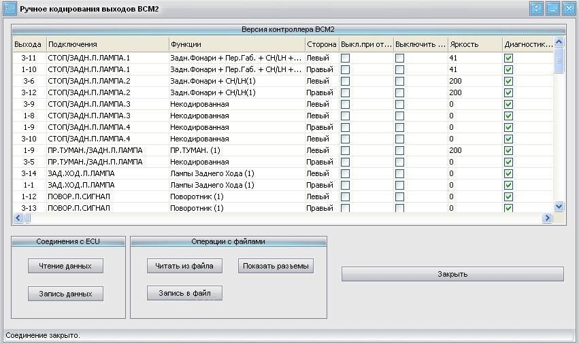The width and height of the screenshot is (579, 344).
Task: Toggle 'Выключить' checkbox for row 1-10
Action: pos(399,69)
